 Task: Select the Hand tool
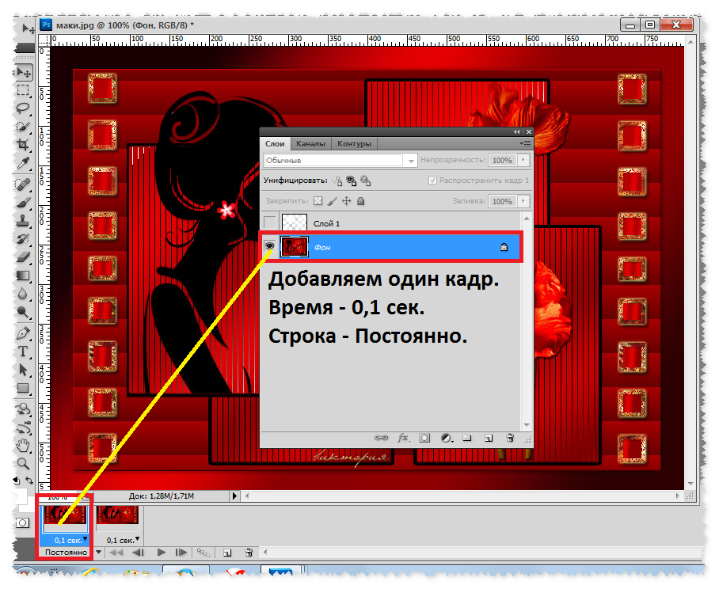click(x=23, y=445)
